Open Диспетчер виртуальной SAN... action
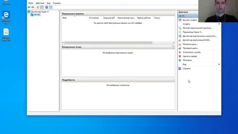Image resolution: width=238 pixels, height=134 pixels. click(197, 40)
